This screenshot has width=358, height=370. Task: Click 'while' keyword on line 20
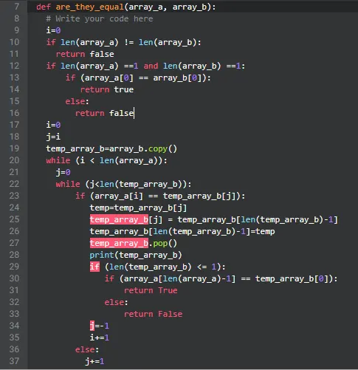point(58,160)
